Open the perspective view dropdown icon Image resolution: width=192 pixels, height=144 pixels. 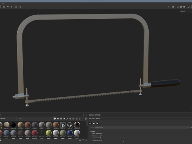pos(178,7)
